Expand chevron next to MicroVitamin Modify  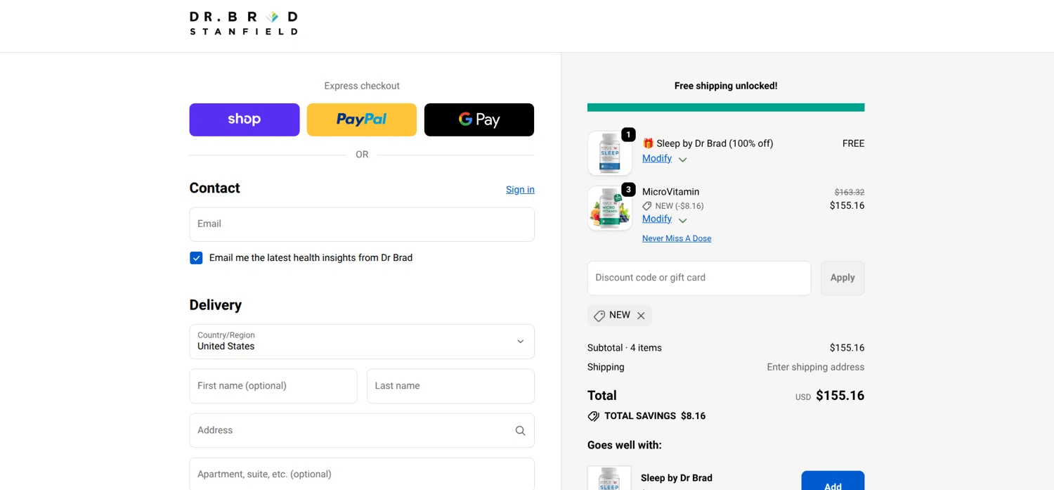point(682,220)
